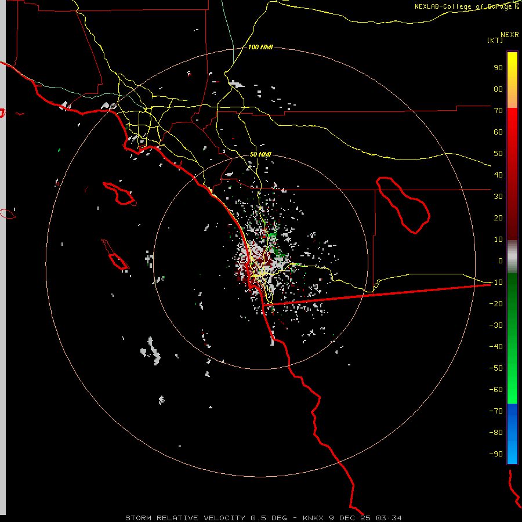Click the "0.5 DEG" elevation in caption
Image resolution: width=522 pixels, height=522 pixels.
269,518
